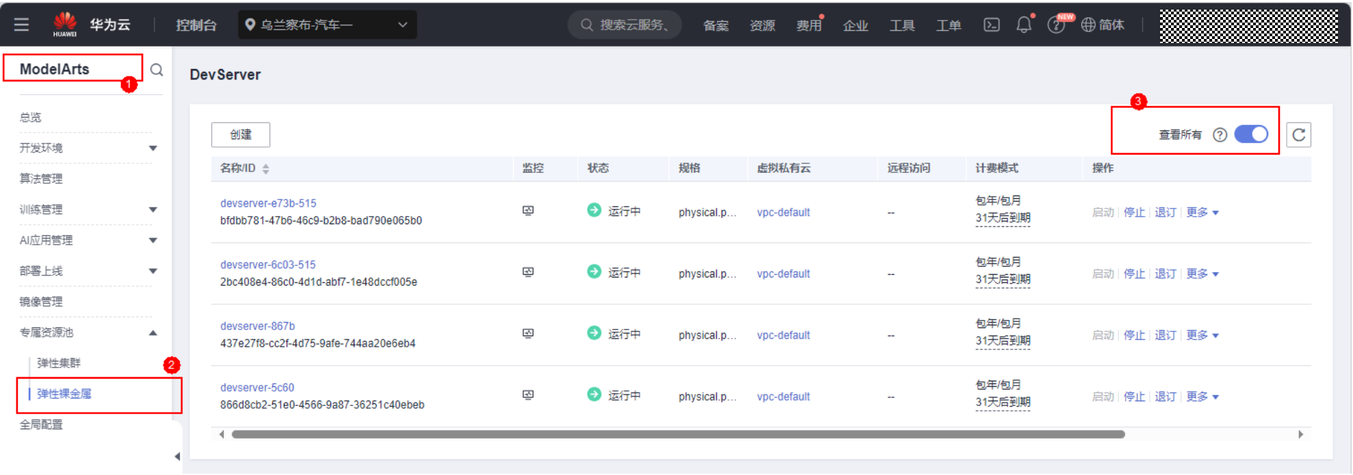
Task: Click the search magnifier icon beside ModelArts
Action: pos(157,70)
